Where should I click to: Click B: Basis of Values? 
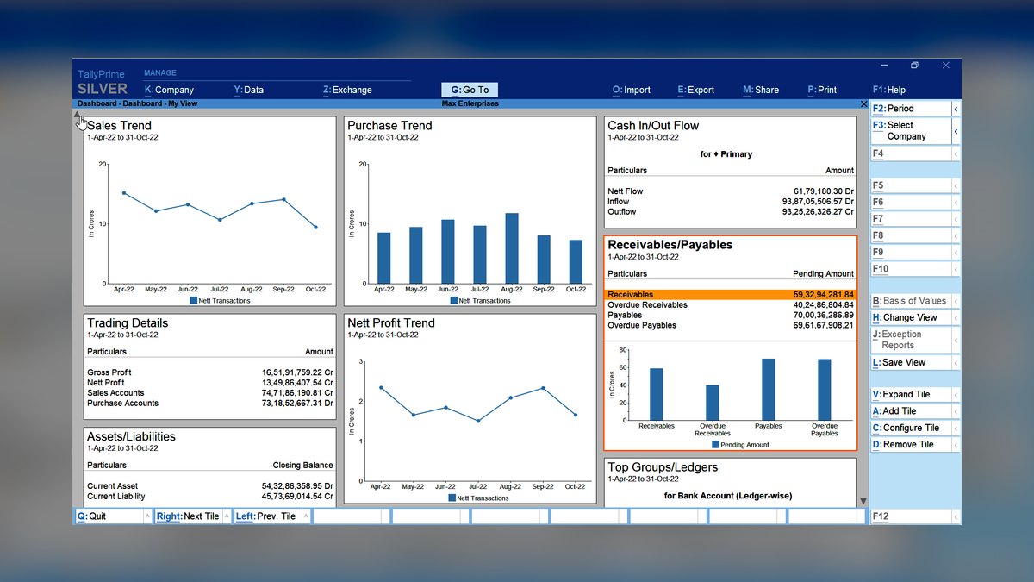[912, 301]
